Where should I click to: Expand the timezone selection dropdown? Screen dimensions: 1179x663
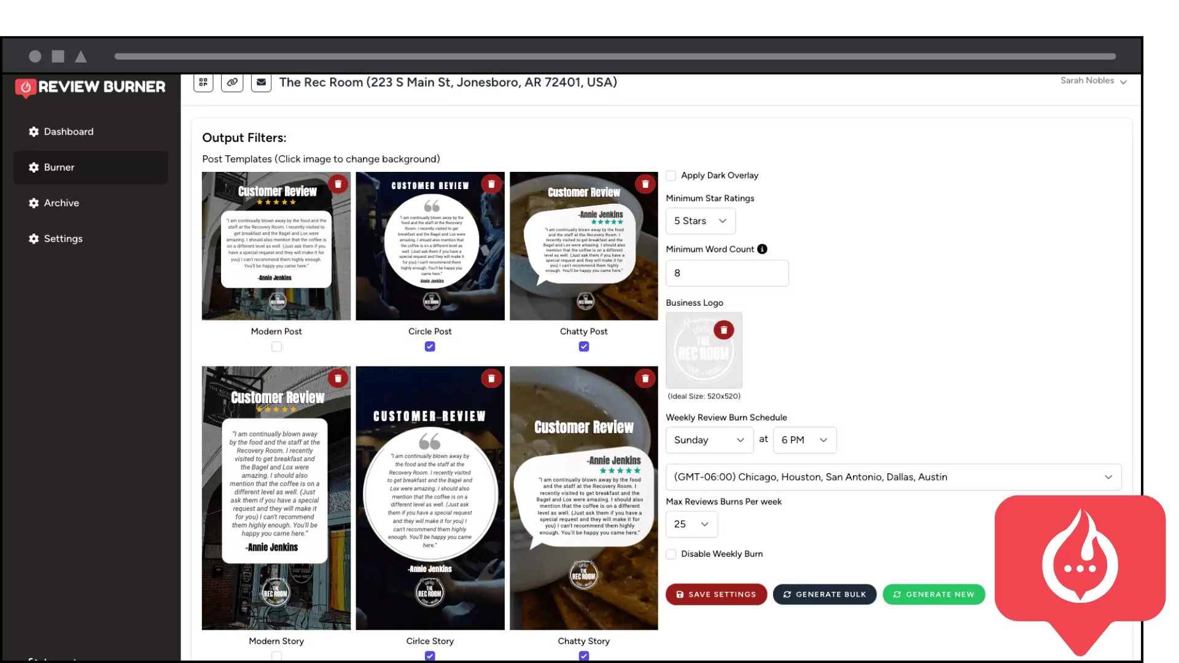tap(893, 477)
